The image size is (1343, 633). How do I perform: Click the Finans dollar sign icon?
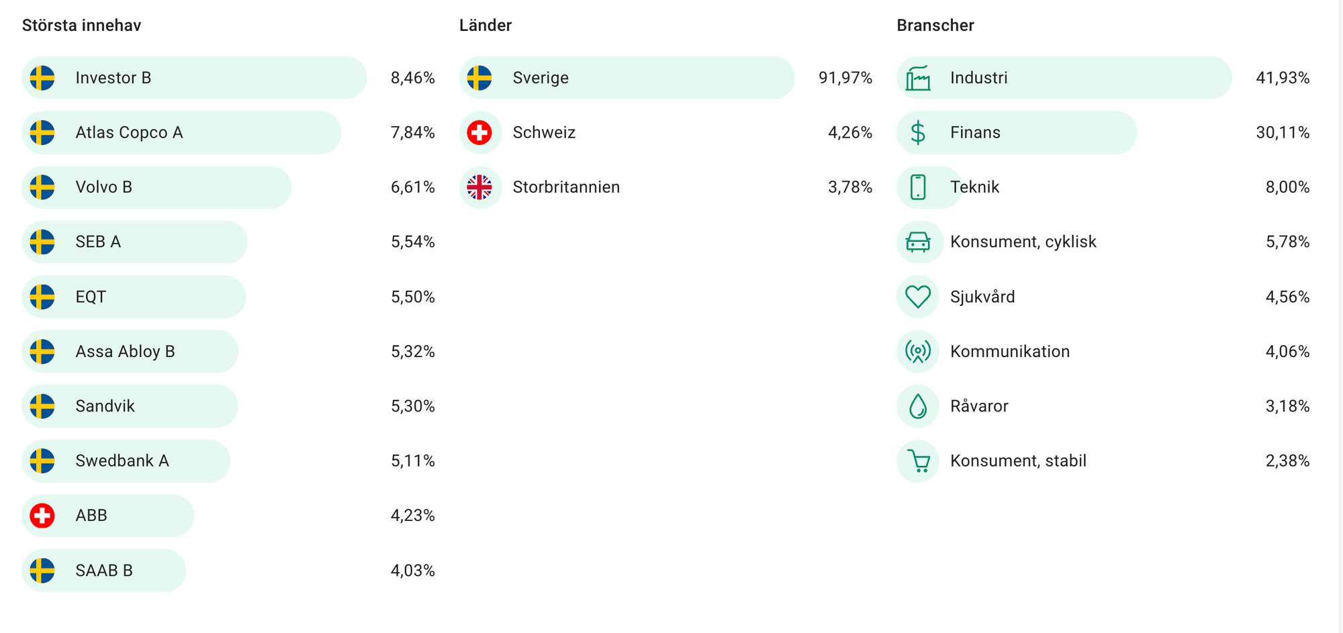[x=917, y=133]
